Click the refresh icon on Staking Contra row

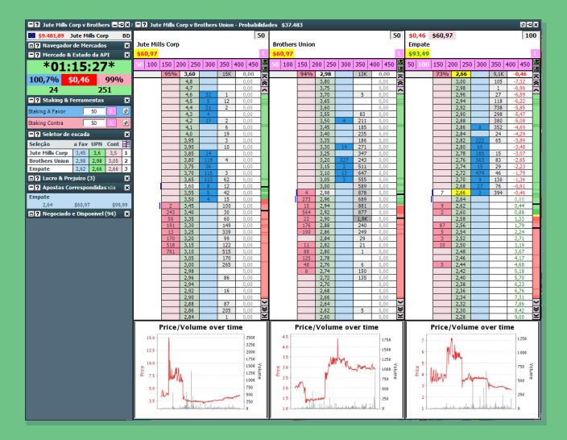click(x=126, y=123)
